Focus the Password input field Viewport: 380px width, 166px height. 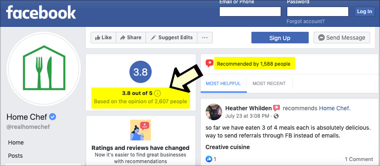pos(318,12)
